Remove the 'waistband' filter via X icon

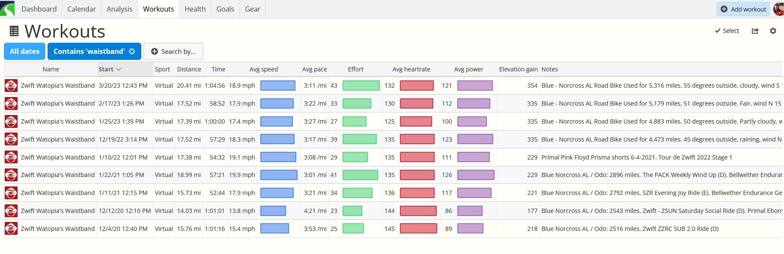click(x=132, y=51)
